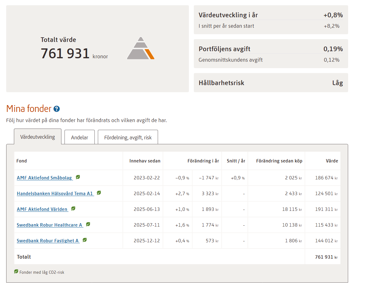Viewport: 379px width, 291px height.
Task: Click the leaf icon beside Handelsbanken Hälsovård Tema A1
Action: (99, 193)
